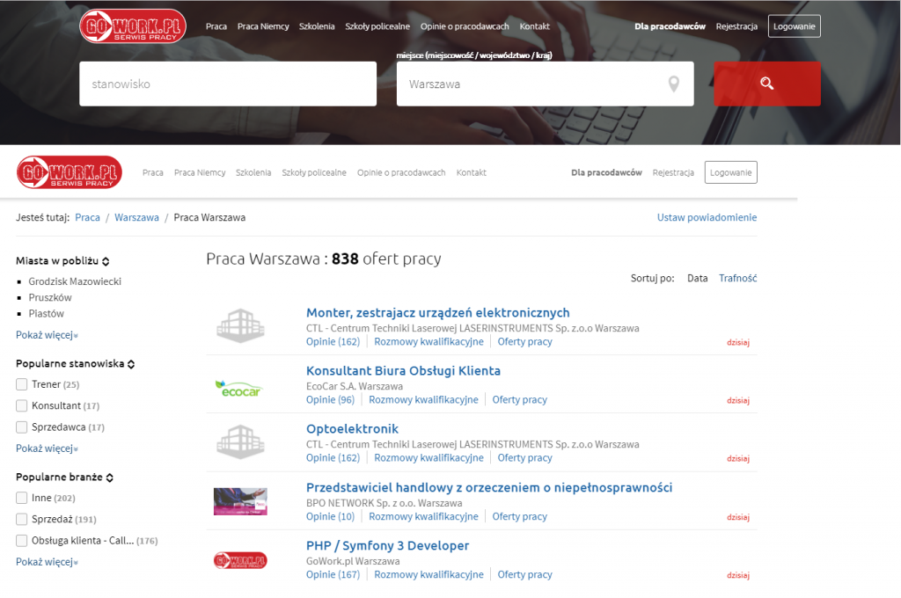Open the Konsultant Biura Obsługi Klienta offer
The width and height of the screenshot is (901, 598).
click(403, 370)
